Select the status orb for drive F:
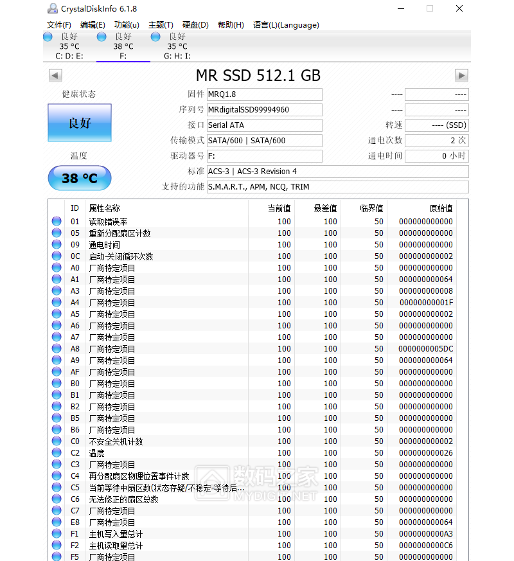514x561 pixels. (x=102, y=37)
